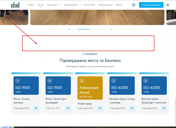Screen dimensions: 176x128
Task: Click text Умови праці
Action: [x=85, y=103]
